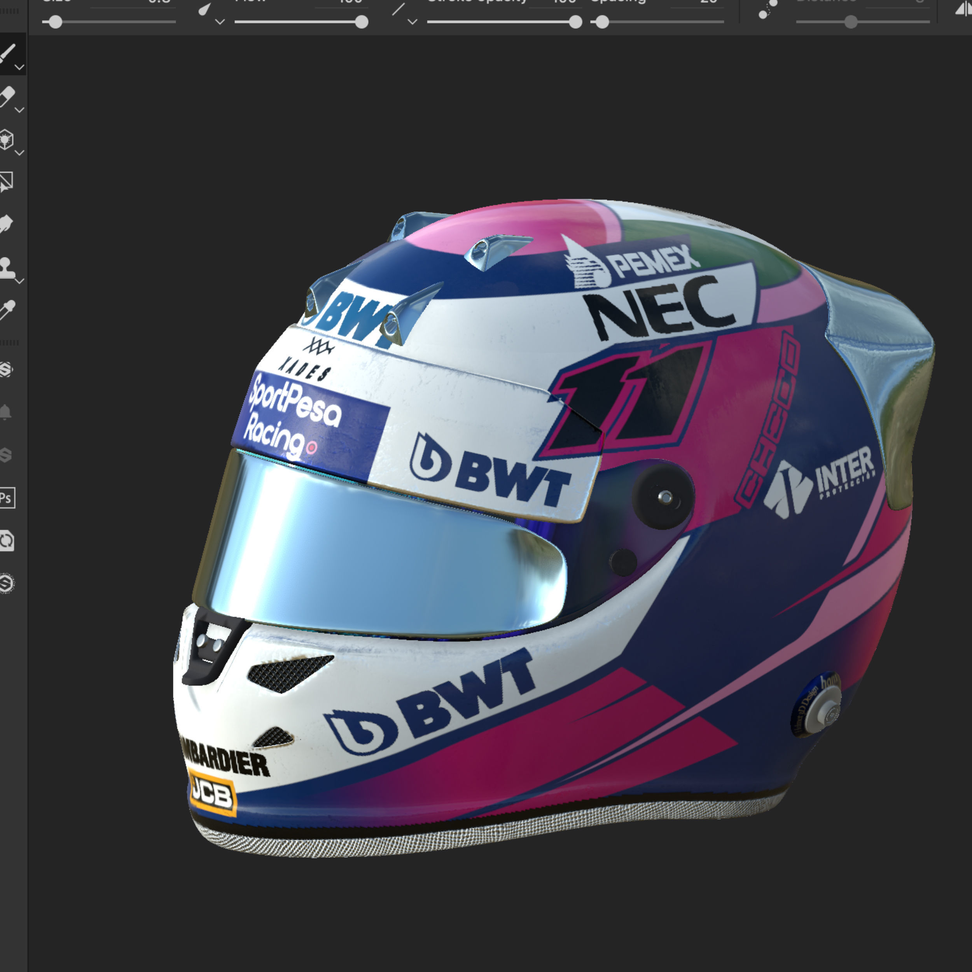Click the toolbar drag grip above the Substance Source icon
The width and height of the screenshot is (972, 972).
tap(10, 343)
